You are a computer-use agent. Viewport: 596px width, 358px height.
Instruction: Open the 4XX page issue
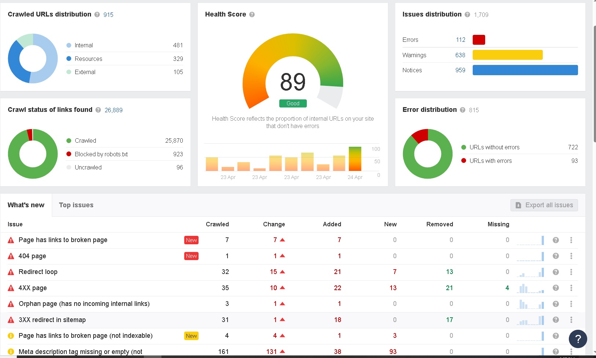pos(33,288)
